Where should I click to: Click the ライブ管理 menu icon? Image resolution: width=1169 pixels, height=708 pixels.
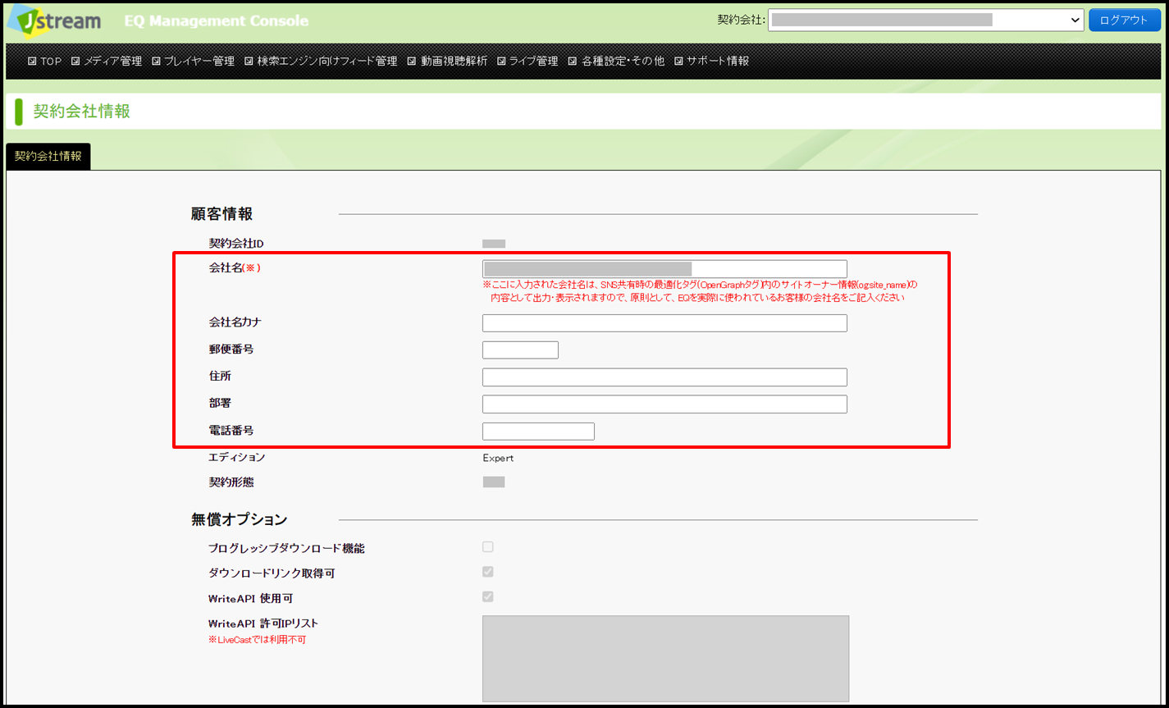[501, 62]
